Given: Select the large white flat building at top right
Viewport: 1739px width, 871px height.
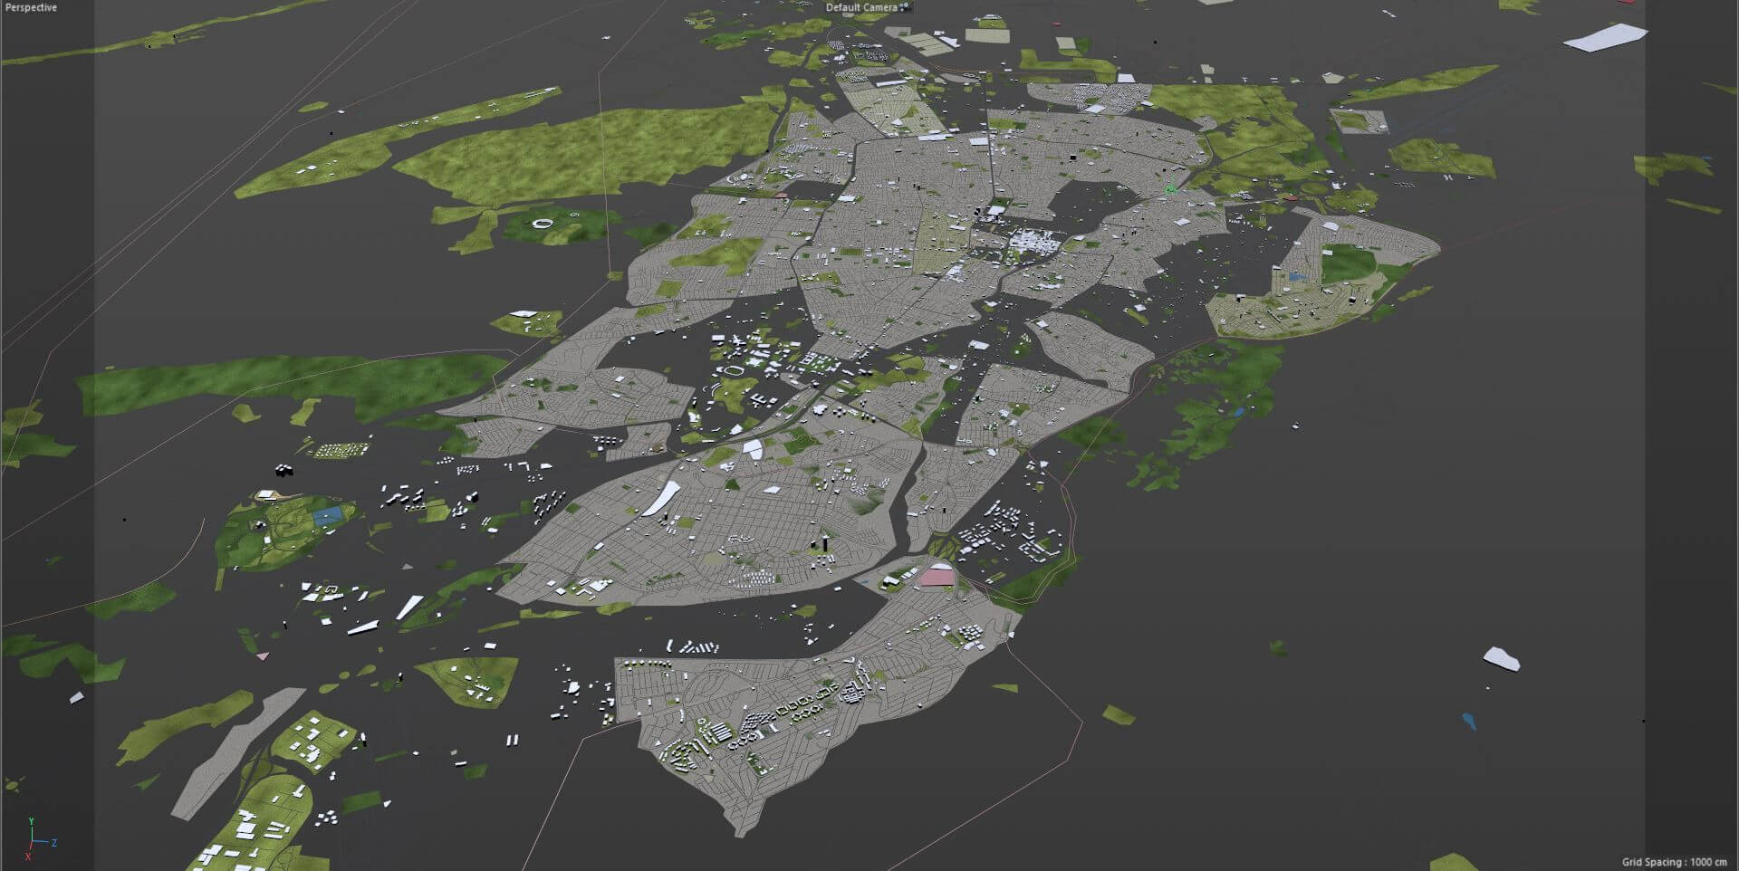Looking at the screenshot, I should point(1604,37).
